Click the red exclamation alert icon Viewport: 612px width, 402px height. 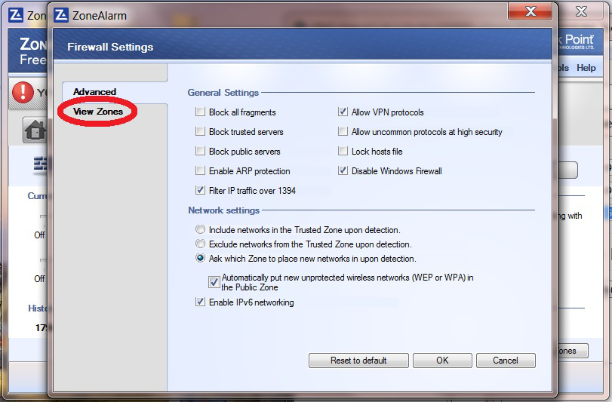tap(24, 93)
